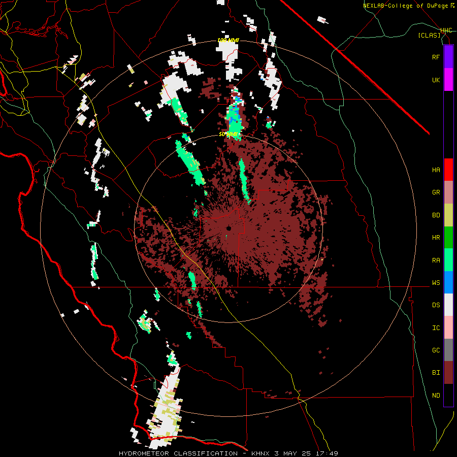
Task: Click the 100 NMI range ring label
Action: (228, 40)
